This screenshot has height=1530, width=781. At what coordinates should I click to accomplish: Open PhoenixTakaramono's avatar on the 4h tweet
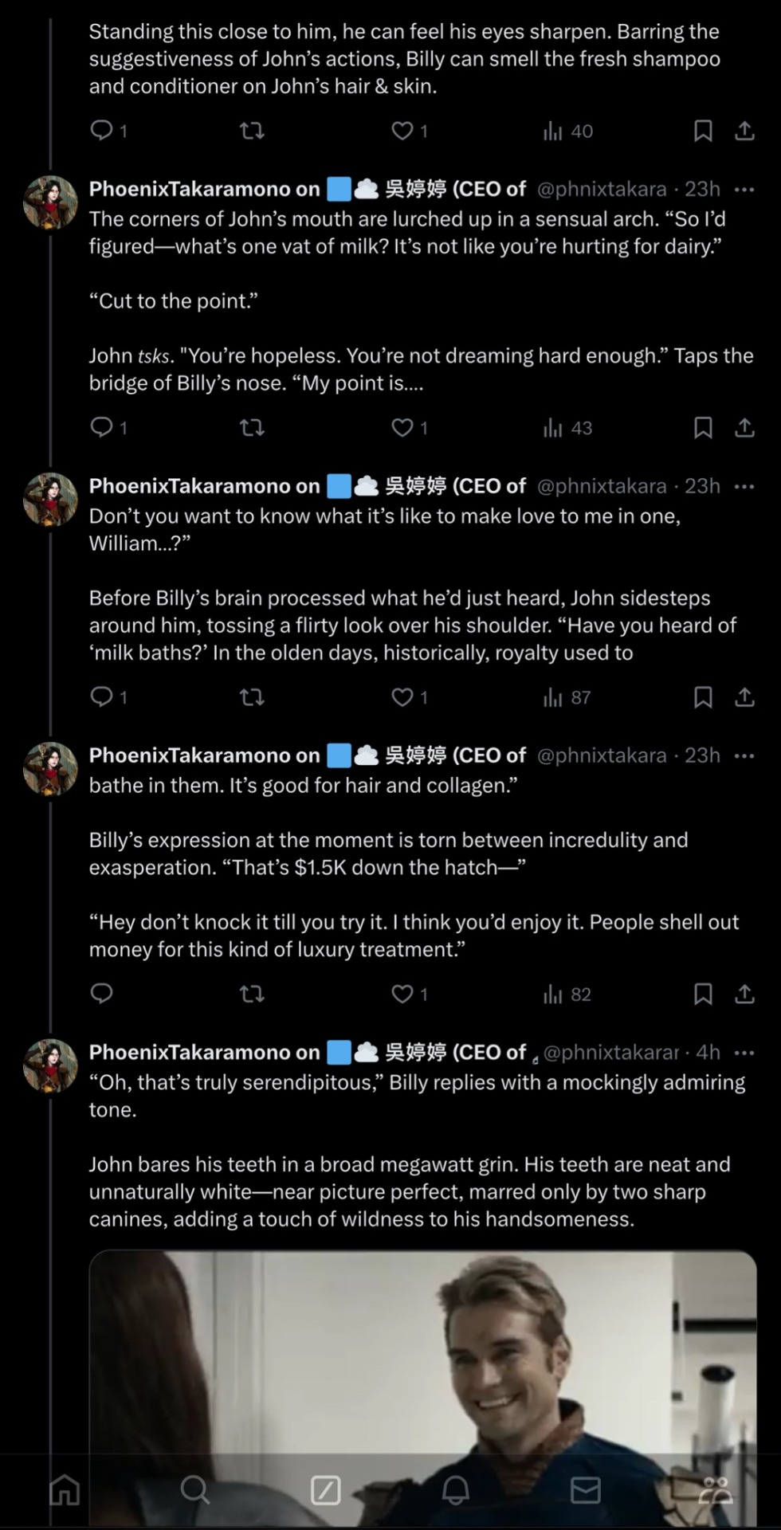[x=50, y=1064]
